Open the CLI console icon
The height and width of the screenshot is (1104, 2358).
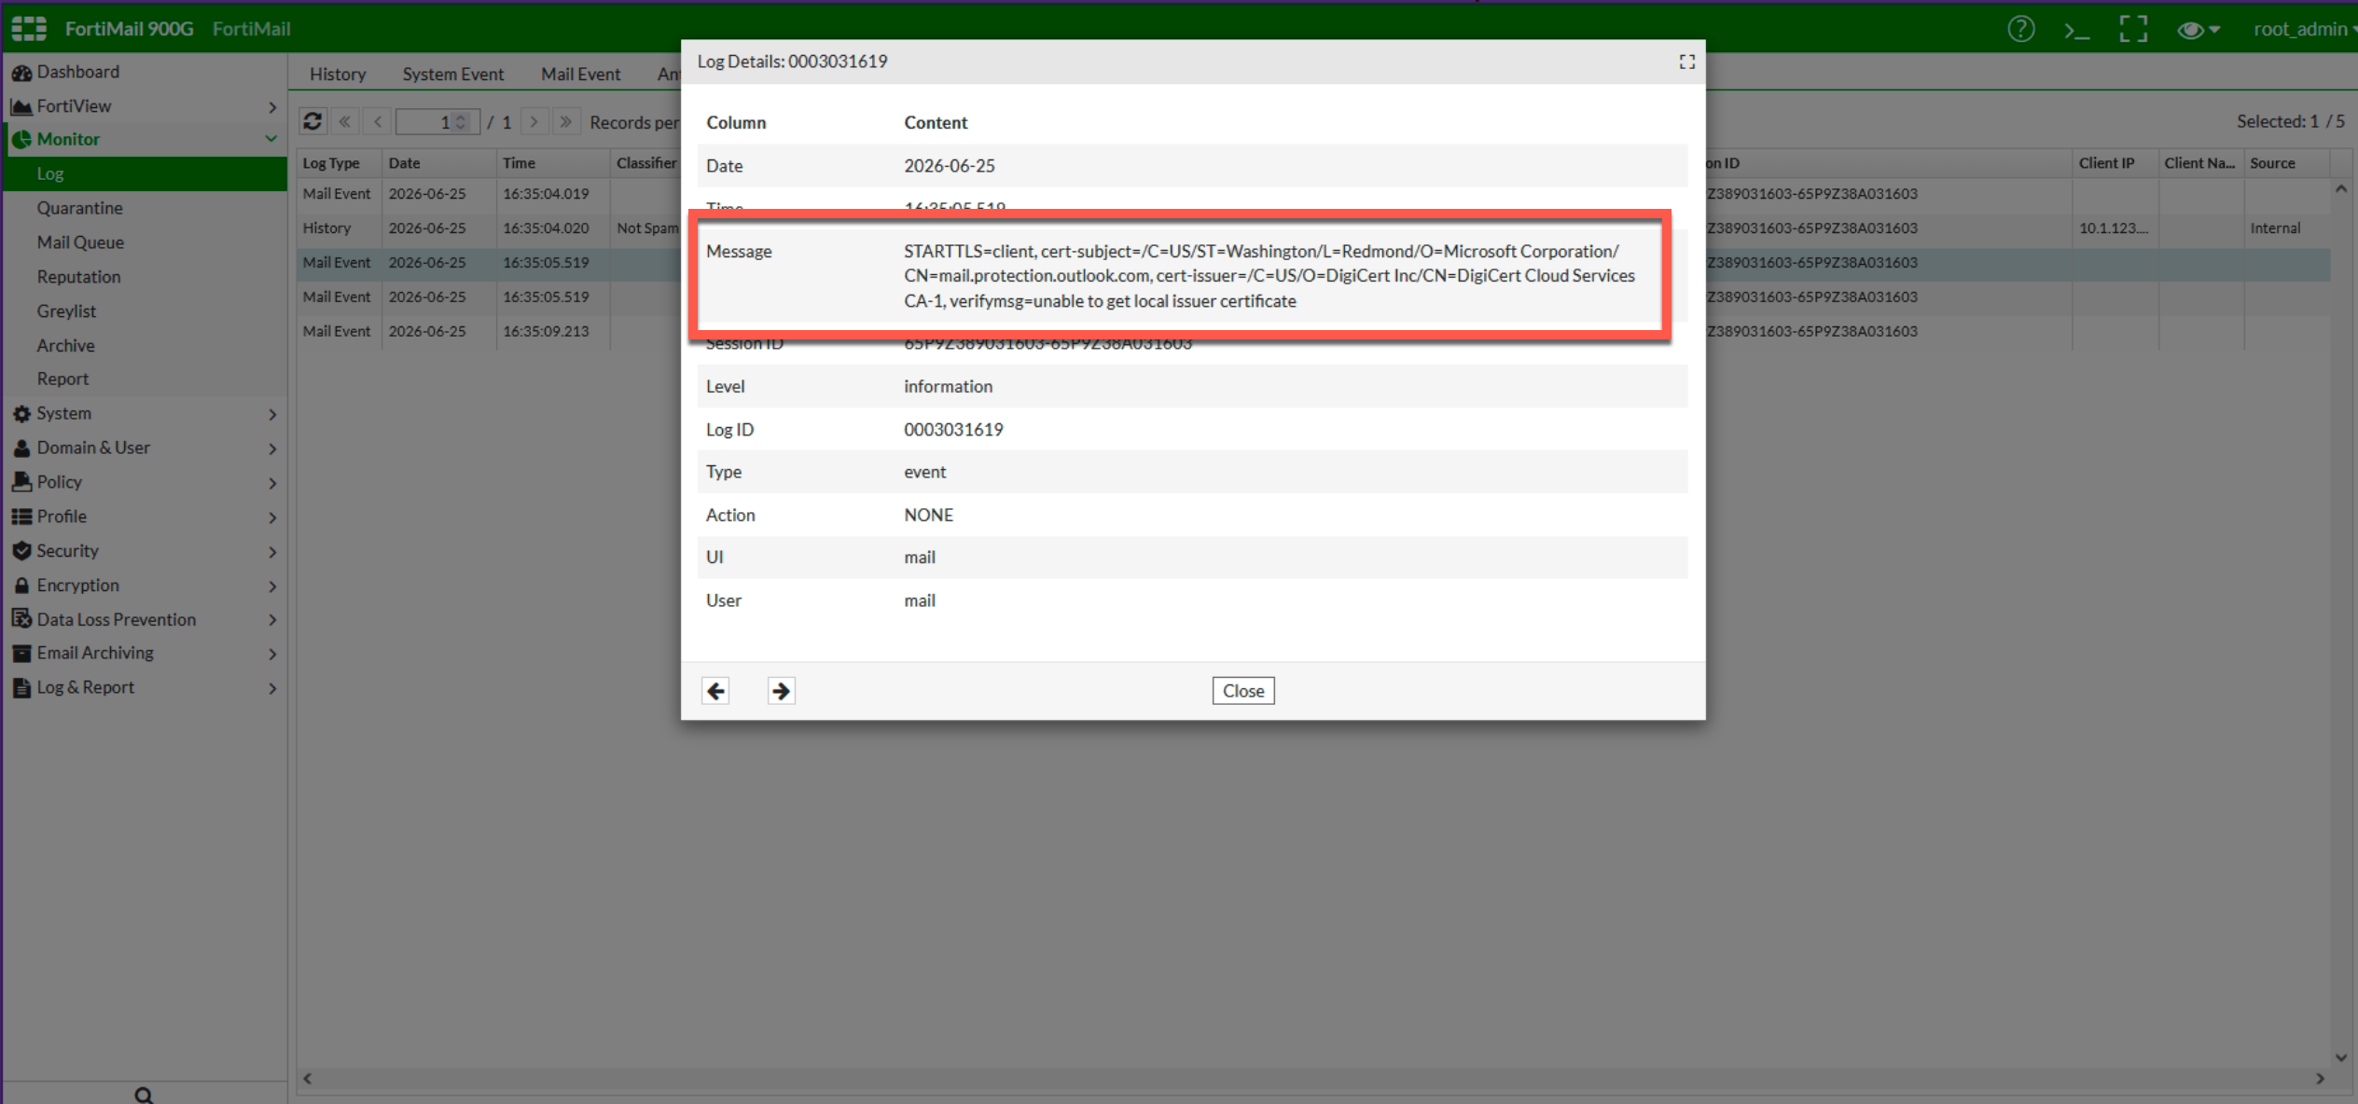[x=2076, y=30]
